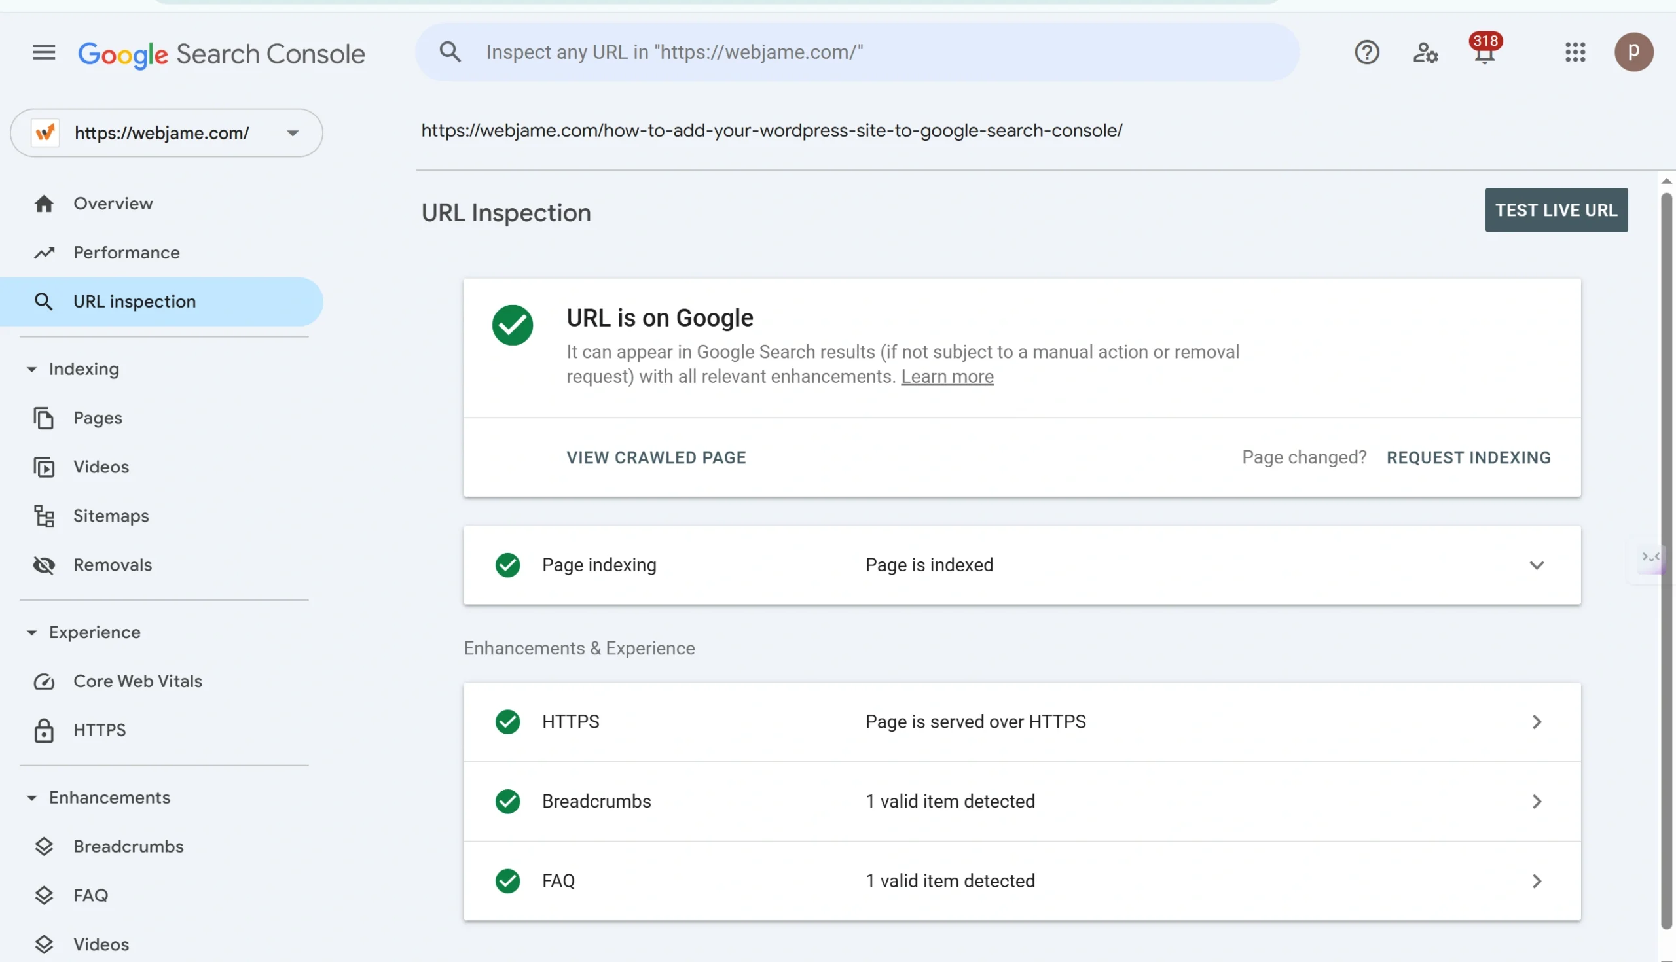Click the green check icon on FAQ row
Viewport: 1676px width, 962px height.
(507, 881)
